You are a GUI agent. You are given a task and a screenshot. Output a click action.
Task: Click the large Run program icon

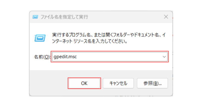[x=40, y=38]
